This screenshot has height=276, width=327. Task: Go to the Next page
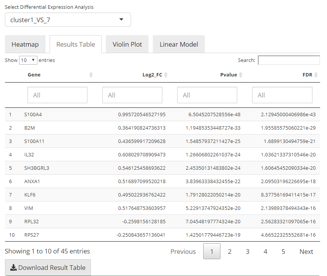[x=306, y=252]
